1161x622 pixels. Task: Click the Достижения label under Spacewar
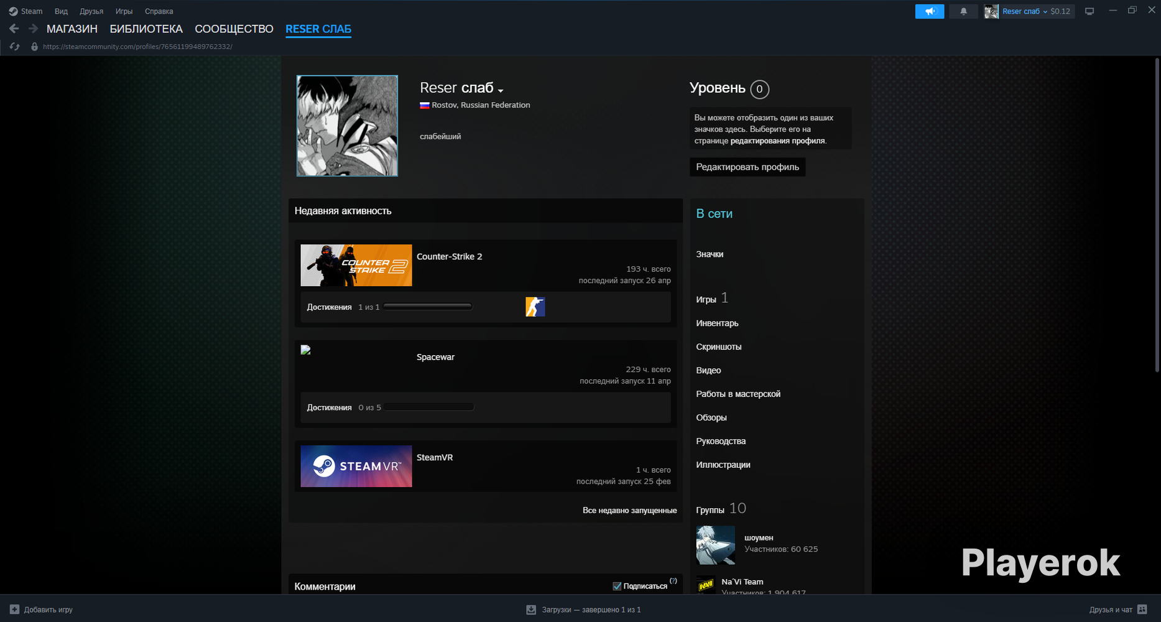point(329,408)
